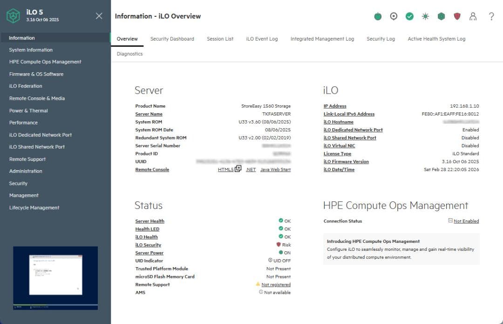Open the Security Dashboard tab
Viewport: 503px width, 324px height.
172,39
